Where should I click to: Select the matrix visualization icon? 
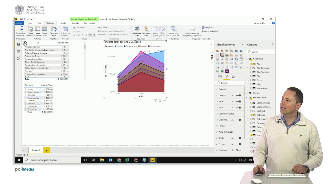(x=227, y=67)
